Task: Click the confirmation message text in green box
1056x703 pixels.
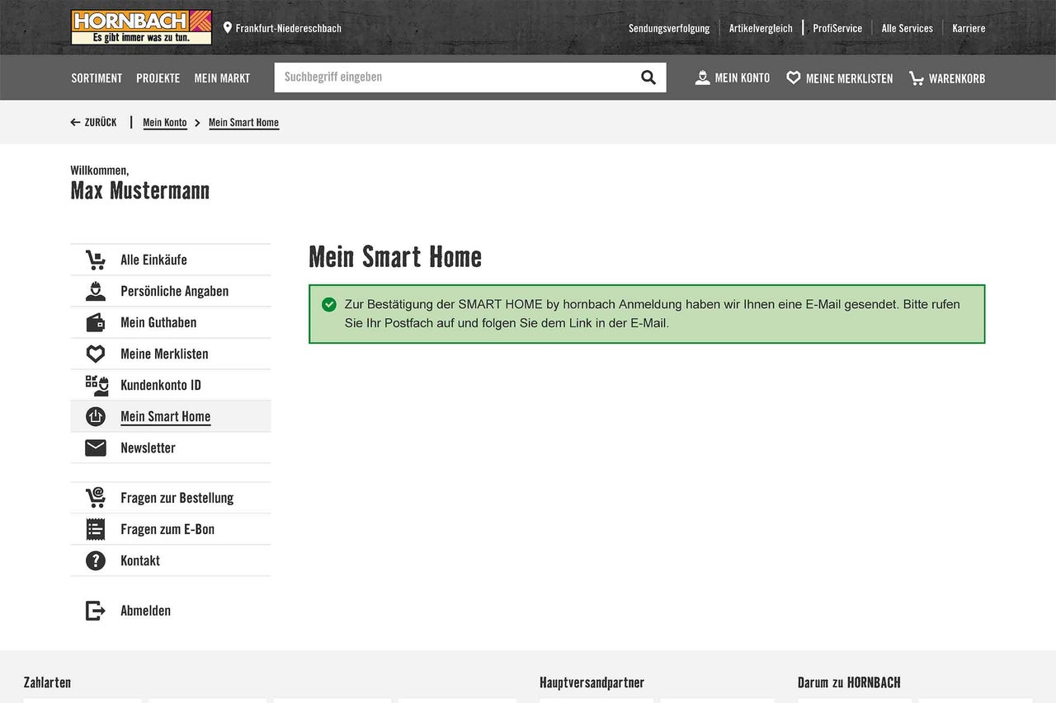Action: [x=652, y=314]
